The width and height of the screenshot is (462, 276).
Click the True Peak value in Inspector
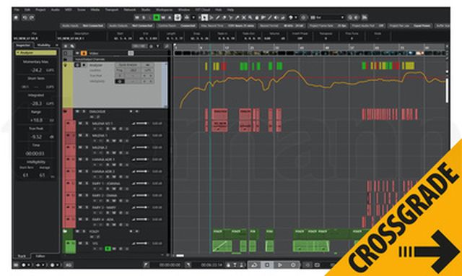[37, 137]
